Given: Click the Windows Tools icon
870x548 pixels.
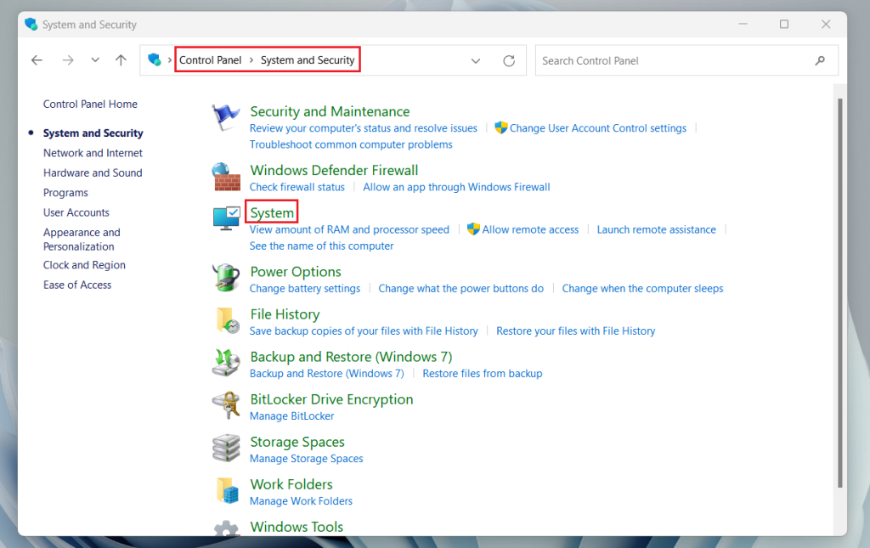Looking at the screenshot, I should pyautogui.click(x=225, y=527).
